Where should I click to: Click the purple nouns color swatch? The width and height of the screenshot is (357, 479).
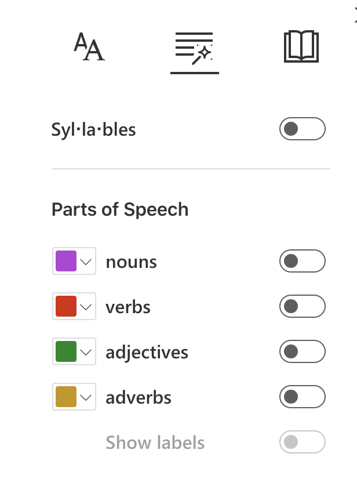[x=65, y=262]
